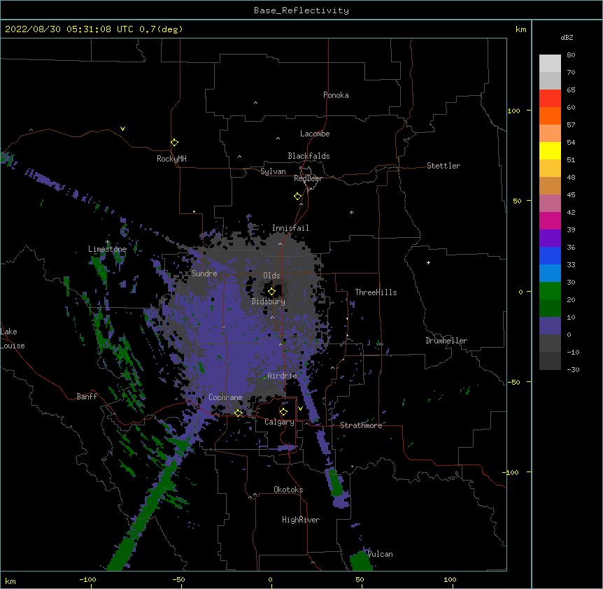Click the yellow diamond marker below Cochrane
The image size is (603, 589).
point(238,413)
